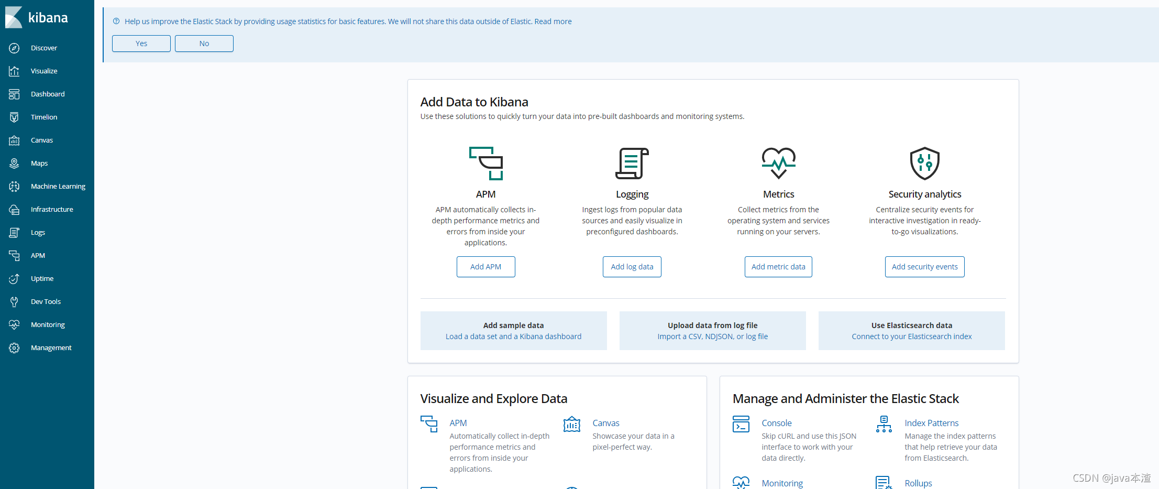Select Monitoring in the side navigation
The image size is (1159, 489).
tap(47, 325)
